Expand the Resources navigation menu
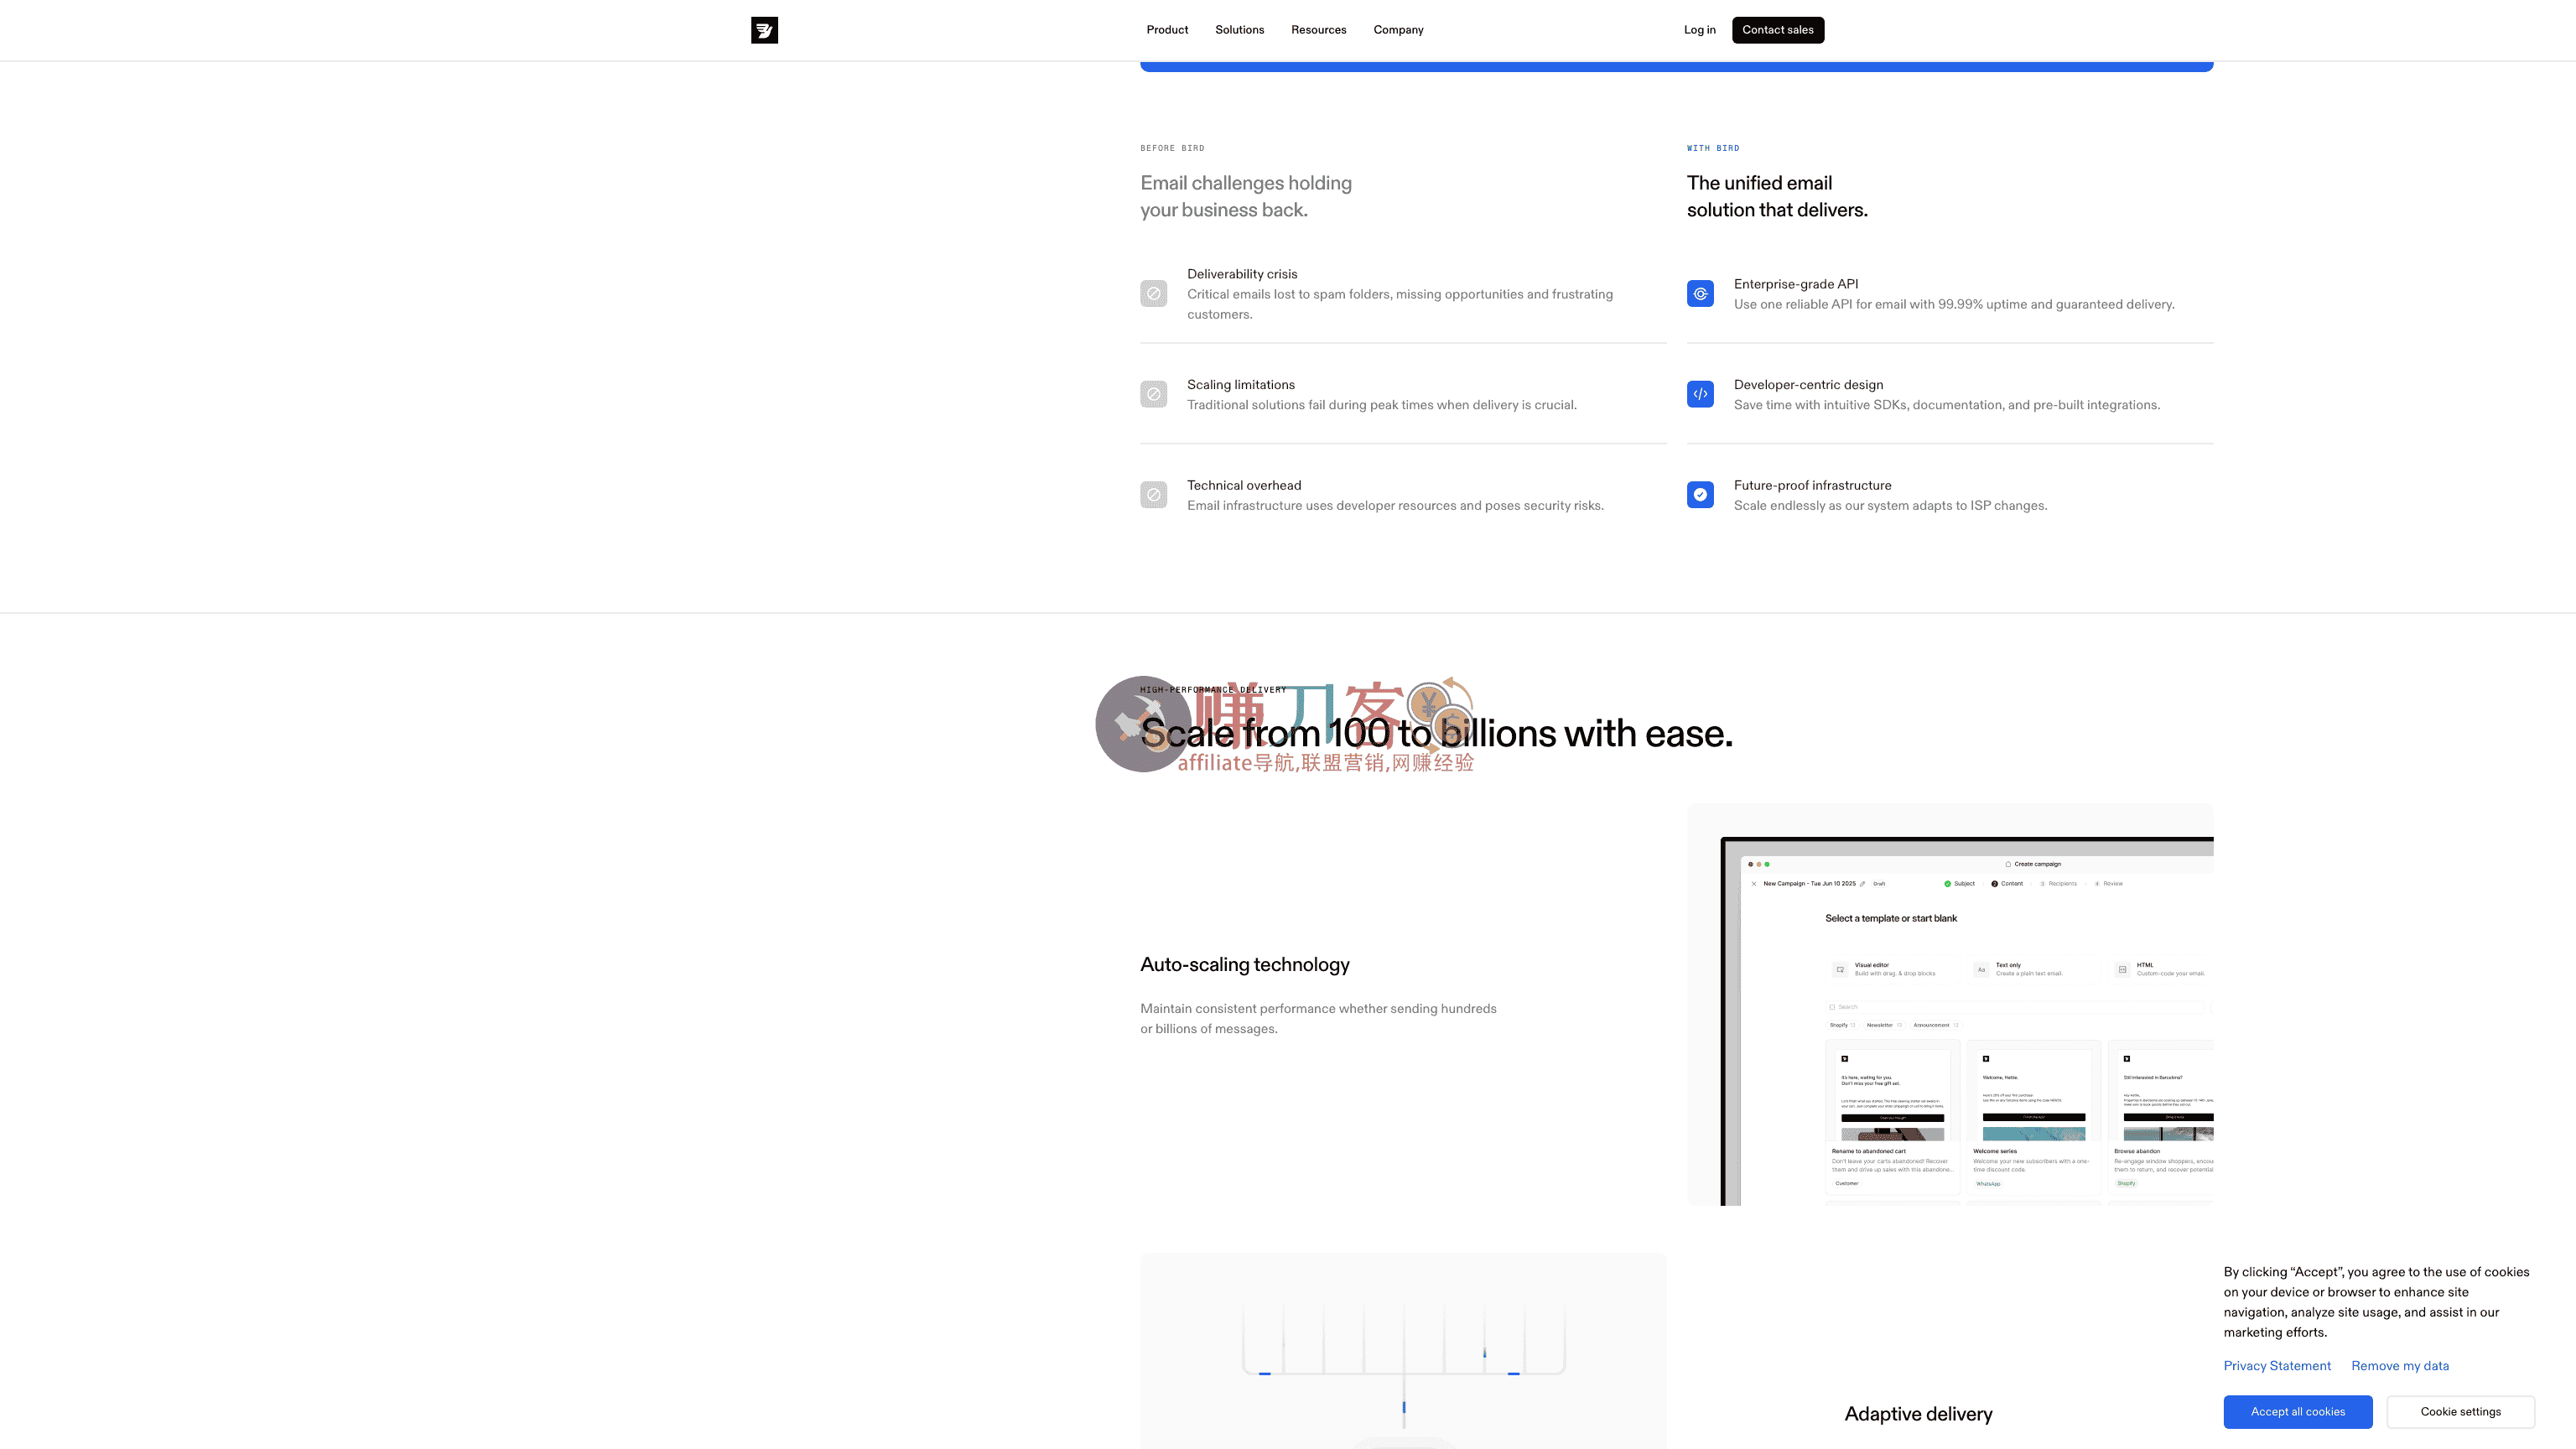The image size is (2576, 1449). click(x=1318, y=30)
